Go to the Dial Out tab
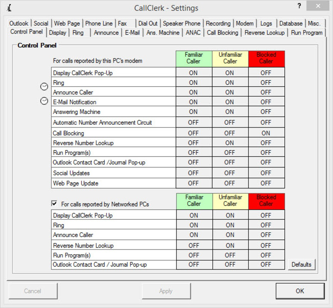The height and width of the screenshot is (308, 333). pos(148,23)
